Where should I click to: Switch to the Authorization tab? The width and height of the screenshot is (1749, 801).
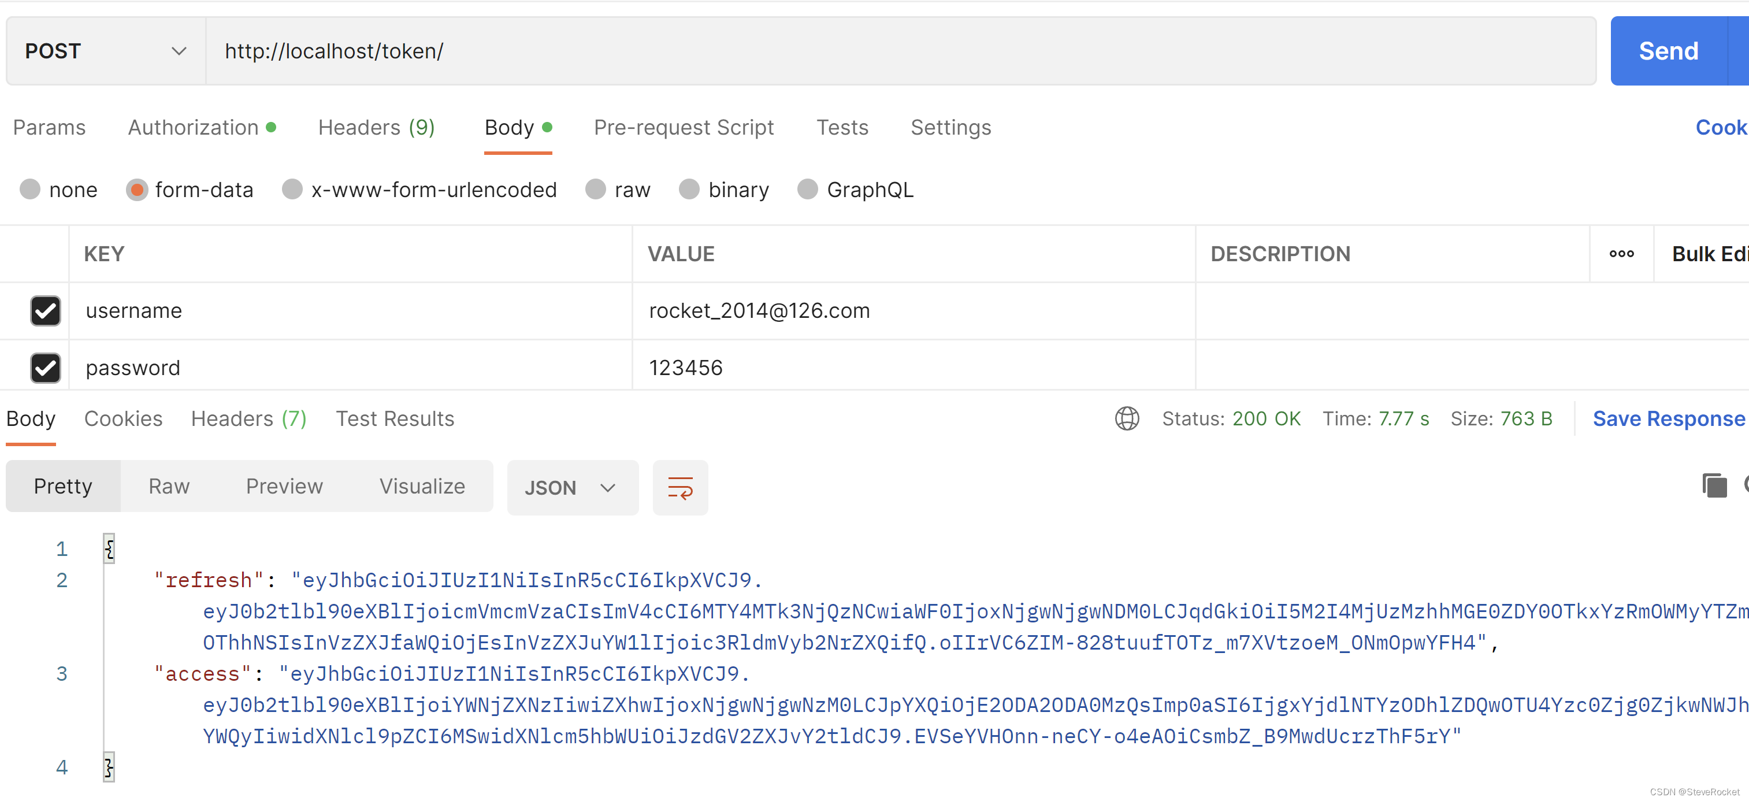(x=192, y=127)
